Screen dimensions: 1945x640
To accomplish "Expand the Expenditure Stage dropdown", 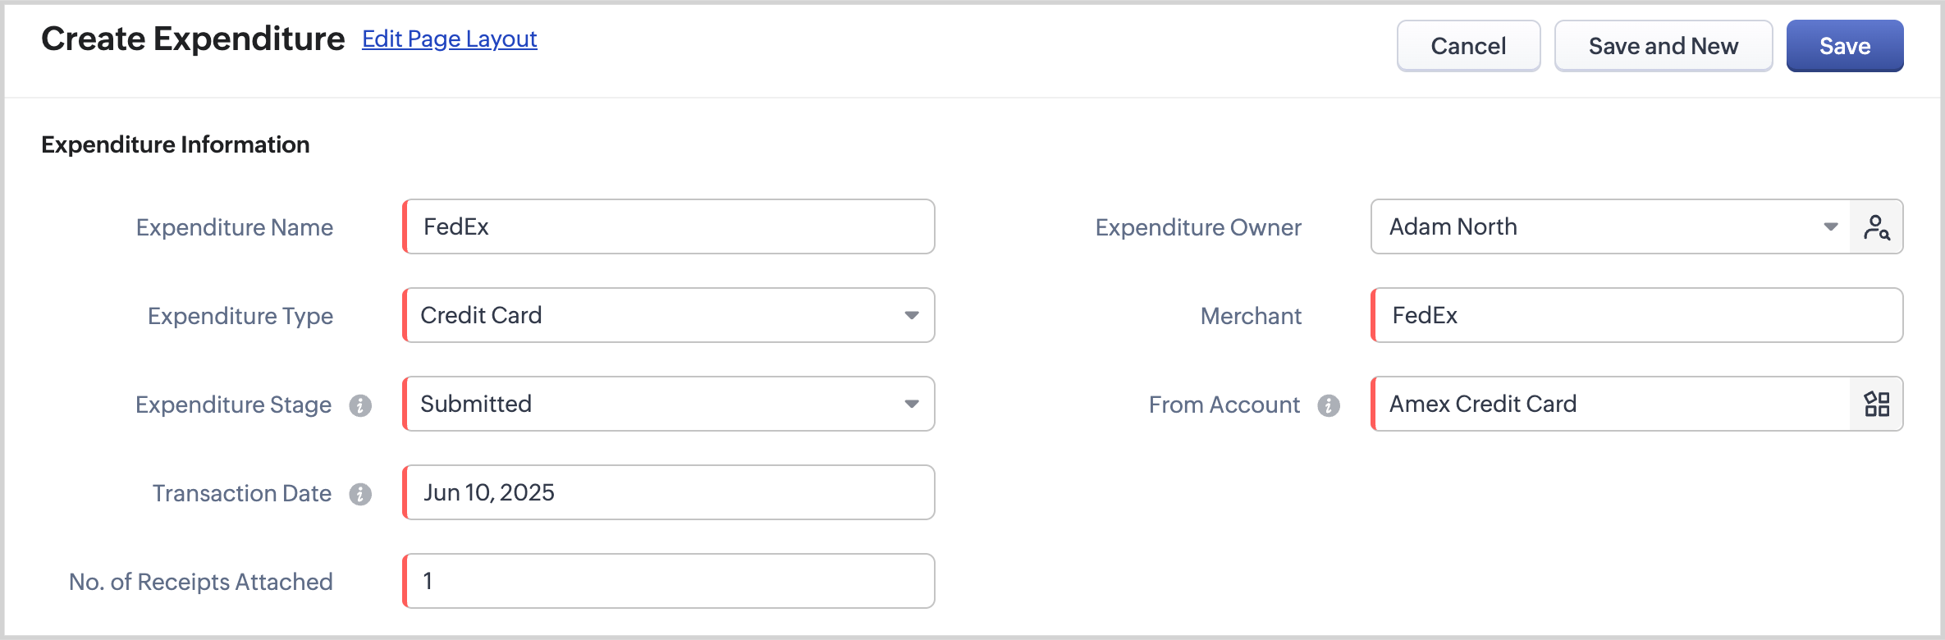I will coord(911,404).
